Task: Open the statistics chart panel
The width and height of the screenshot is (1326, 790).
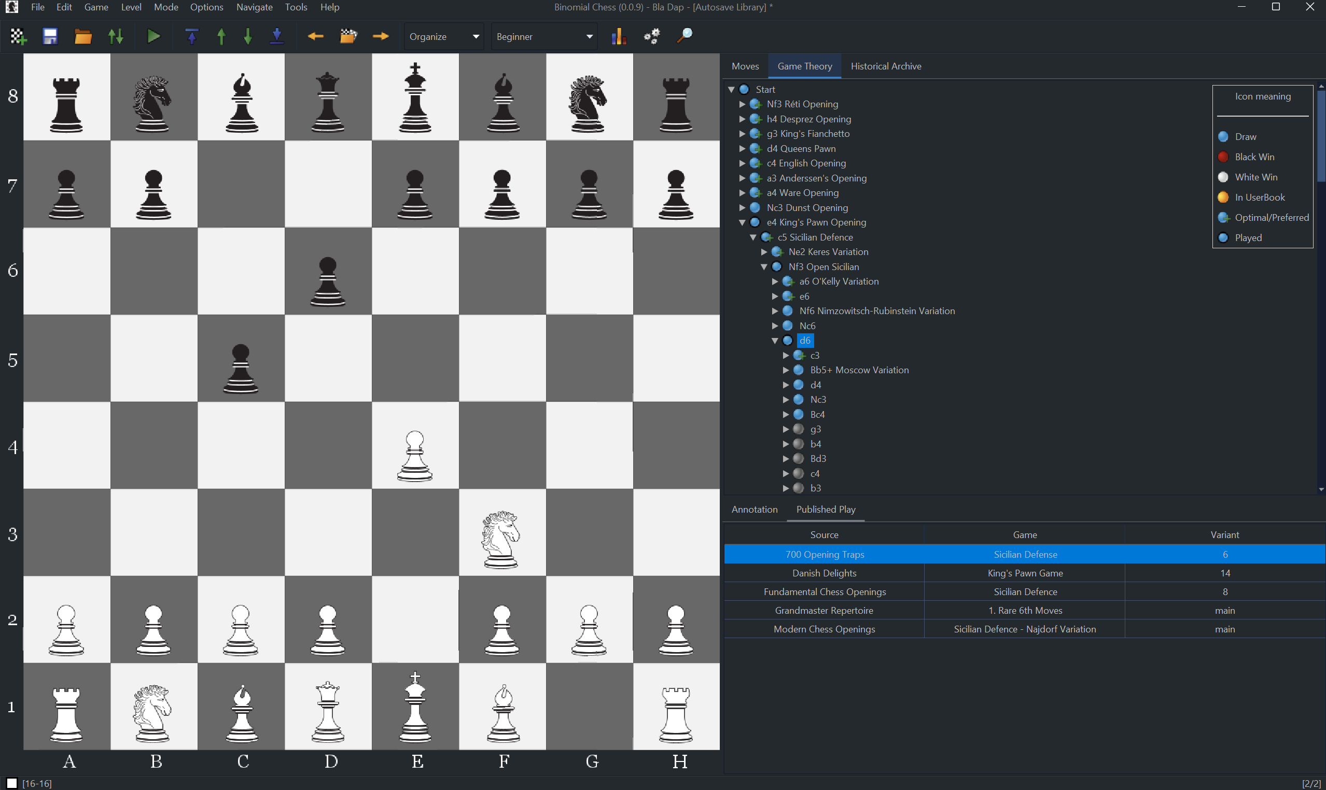Action: click(x=618, y=36)
